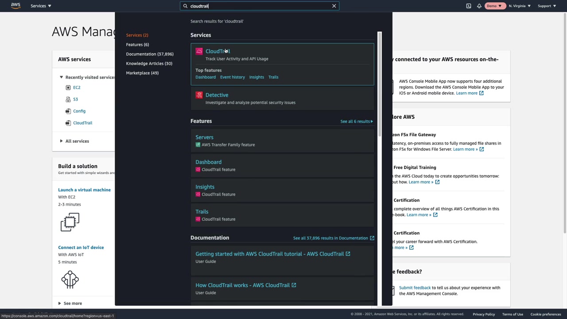Viewport: 567px width, 319px height.
Task: Open CloudTrail Event history link
Action: [x=233, y=77]
